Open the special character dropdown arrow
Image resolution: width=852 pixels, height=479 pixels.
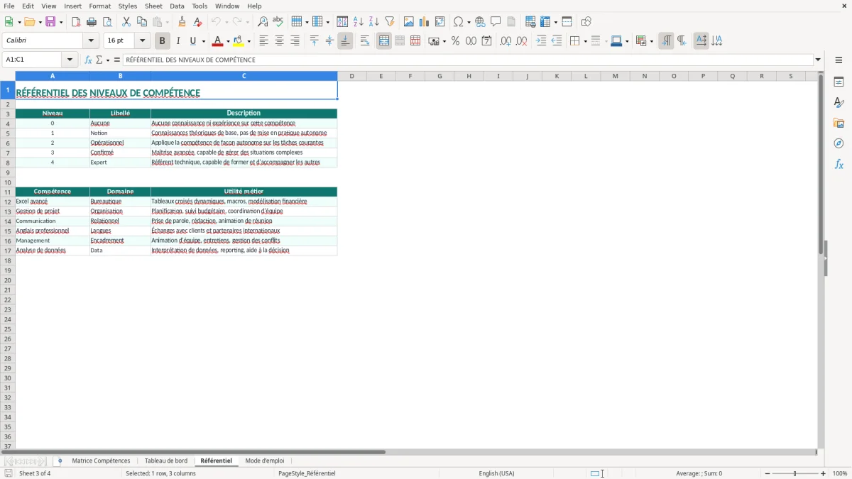(469, 22)
